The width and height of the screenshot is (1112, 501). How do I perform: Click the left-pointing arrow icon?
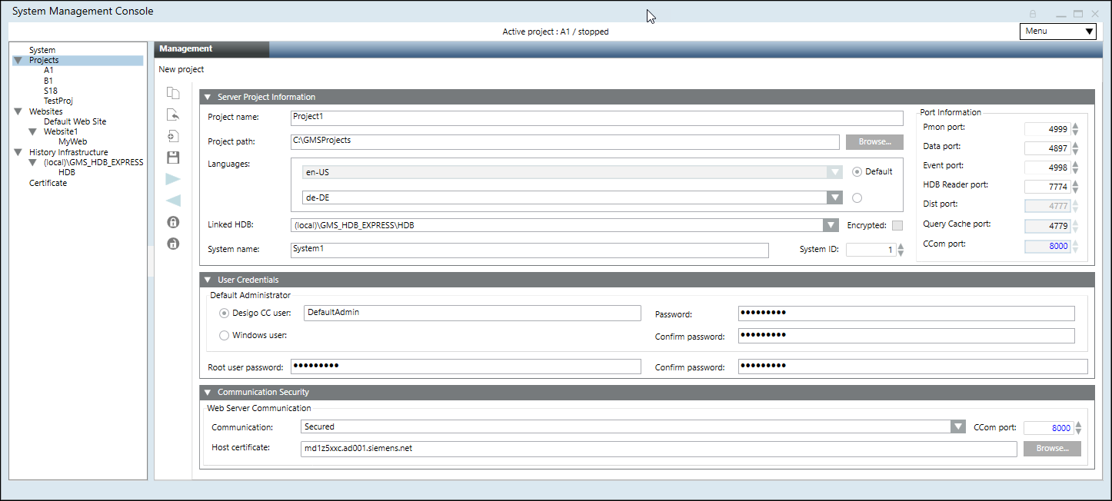click(x=173, y=201)
